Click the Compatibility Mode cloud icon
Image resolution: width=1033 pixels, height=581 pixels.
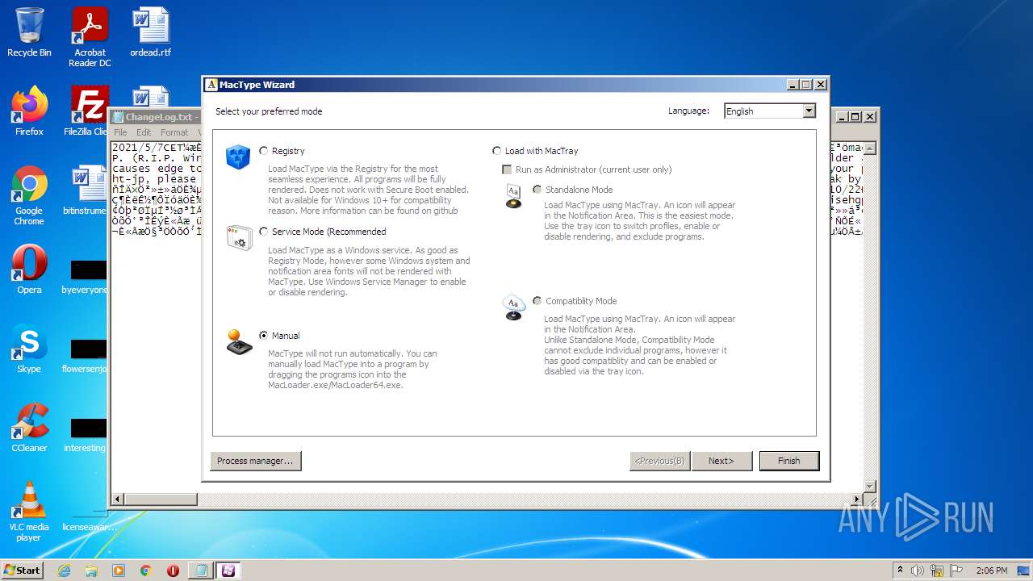pyautogui.click(x=514, y=307)
